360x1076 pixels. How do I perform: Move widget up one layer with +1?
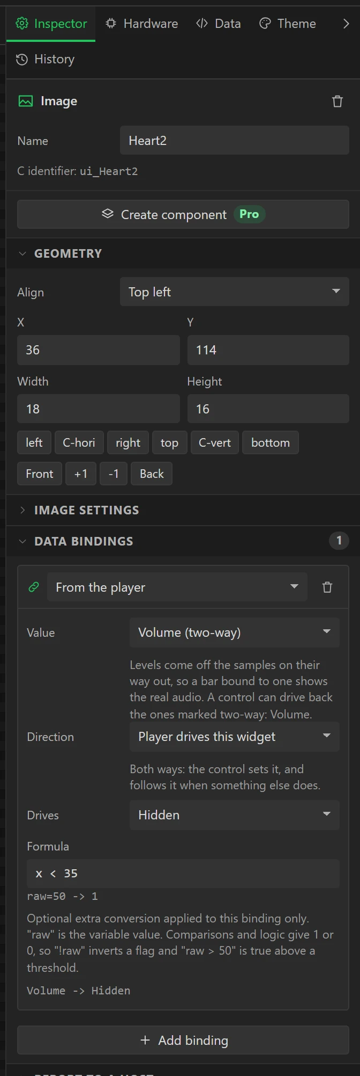(81, 474)
